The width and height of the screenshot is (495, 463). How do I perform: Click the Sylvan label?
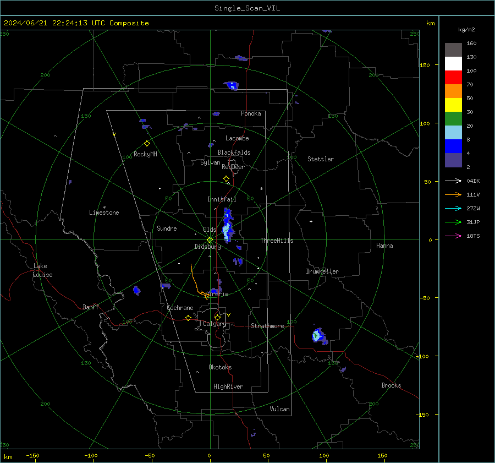tap(210, 162)
